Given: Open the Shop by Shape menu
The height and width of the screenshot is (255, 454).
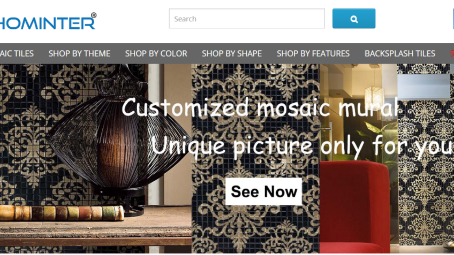Looking at the screenshot, I should (x=232, y=53).
